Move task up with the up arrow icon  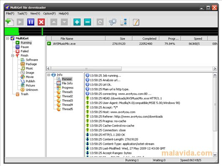(54, 22)
